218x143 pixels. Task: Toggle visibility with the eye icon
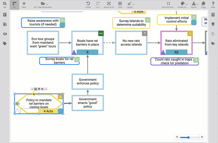5,34
